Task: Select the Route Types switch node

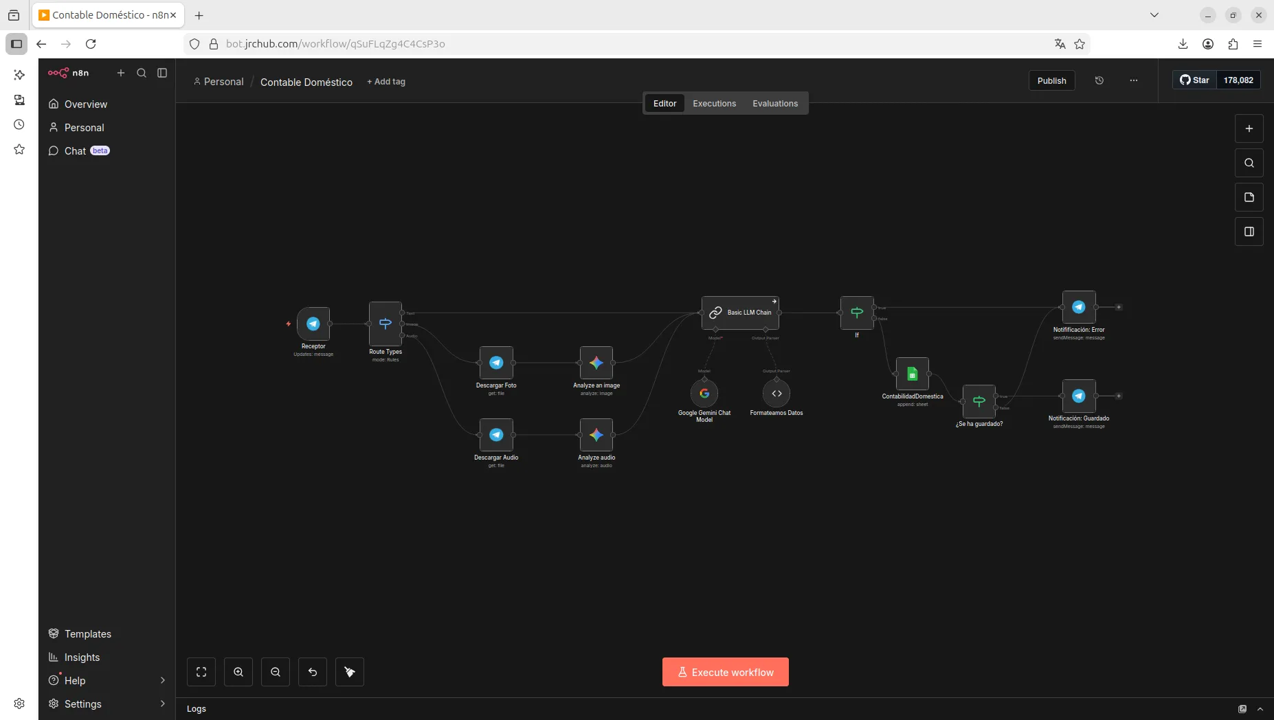Action: (385, 324)
